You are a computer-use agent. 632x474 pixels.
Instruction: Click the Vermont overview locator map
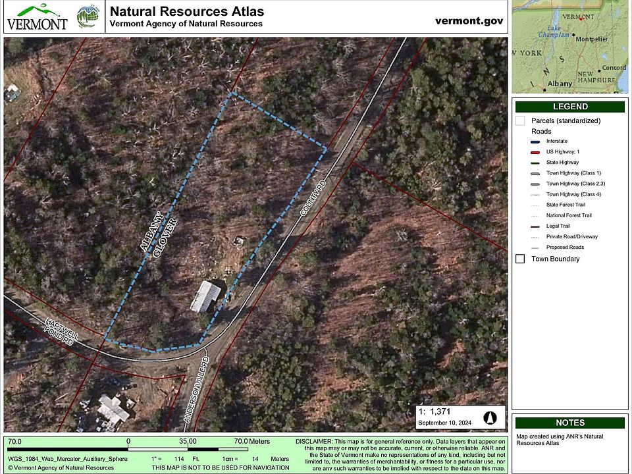pos(569,46)
